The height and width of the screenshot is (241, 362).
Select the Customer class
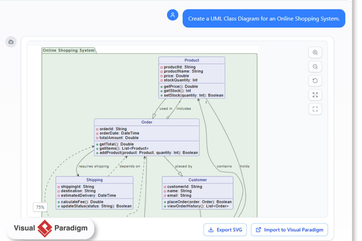tap(197, 180)
